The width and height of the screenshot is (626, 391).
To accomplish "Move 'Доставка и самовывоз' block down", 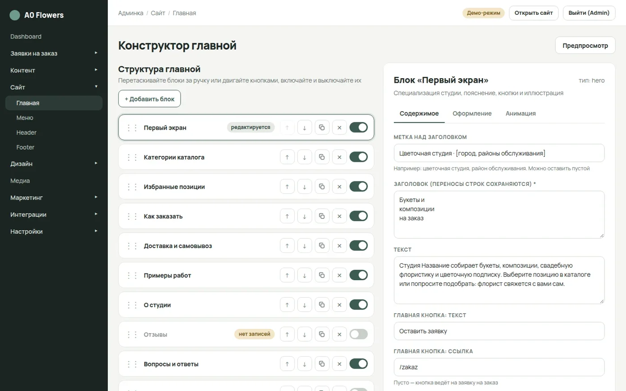I will (x=305, y=246).
